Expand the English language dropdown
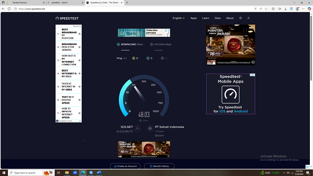Screen dimensions: 313x176 [x=179, y=18]
